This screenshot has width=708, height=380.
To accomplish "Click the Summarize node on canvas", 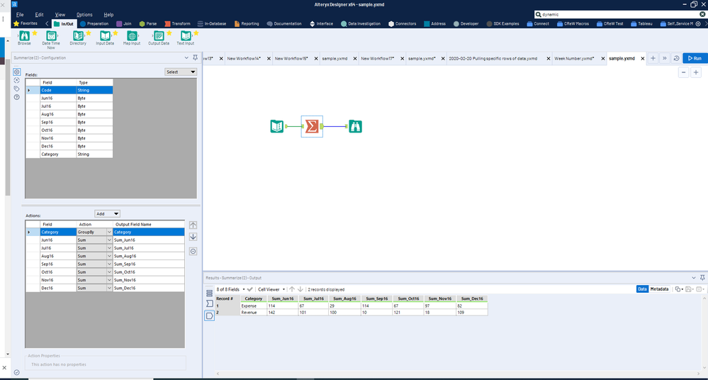I will point(312,126).
